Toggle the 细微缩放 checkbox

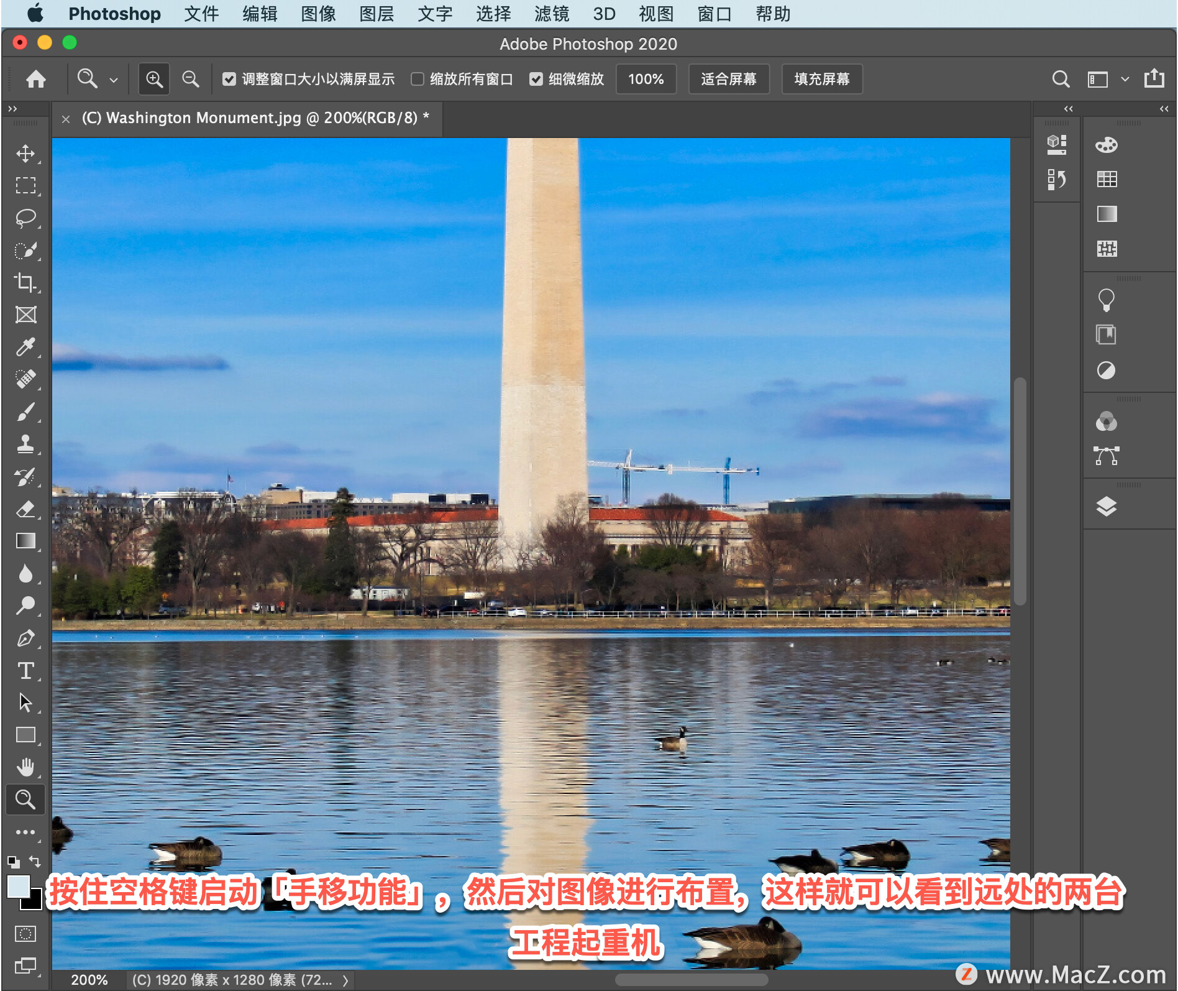click(536, 79)
